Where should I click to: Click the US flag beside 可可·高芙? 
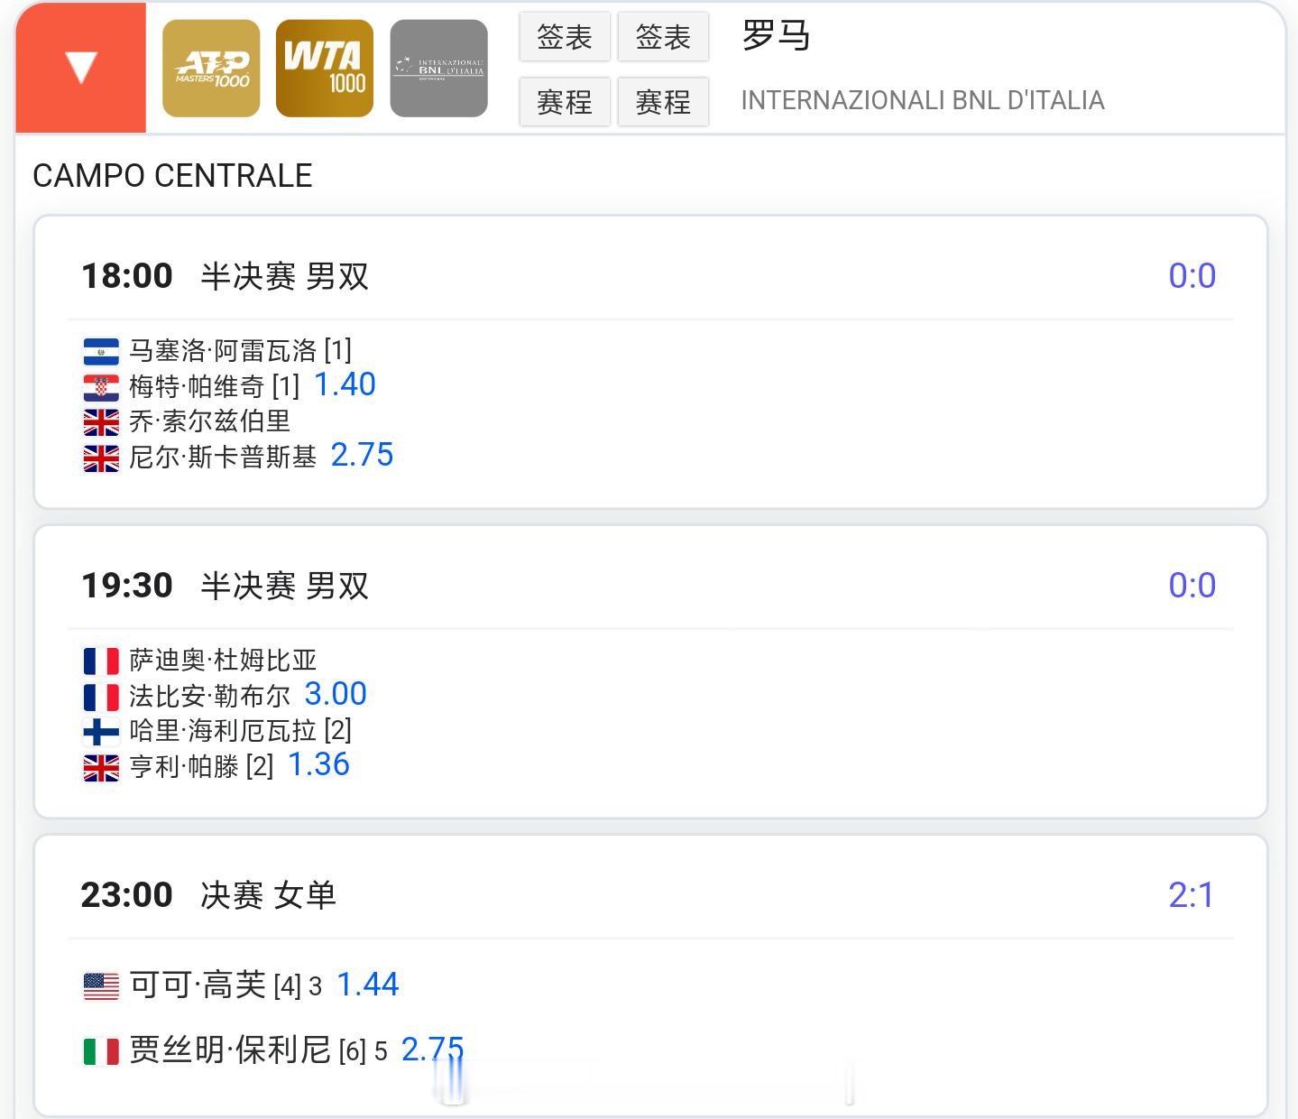(101, 986)
